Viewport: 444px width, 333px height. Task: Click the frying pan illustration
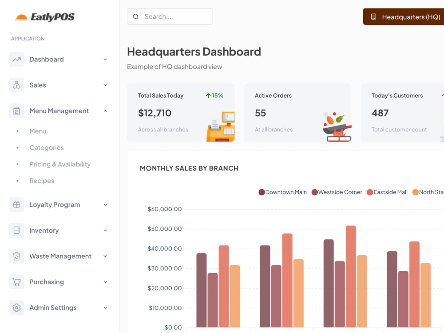coord(337,127)
